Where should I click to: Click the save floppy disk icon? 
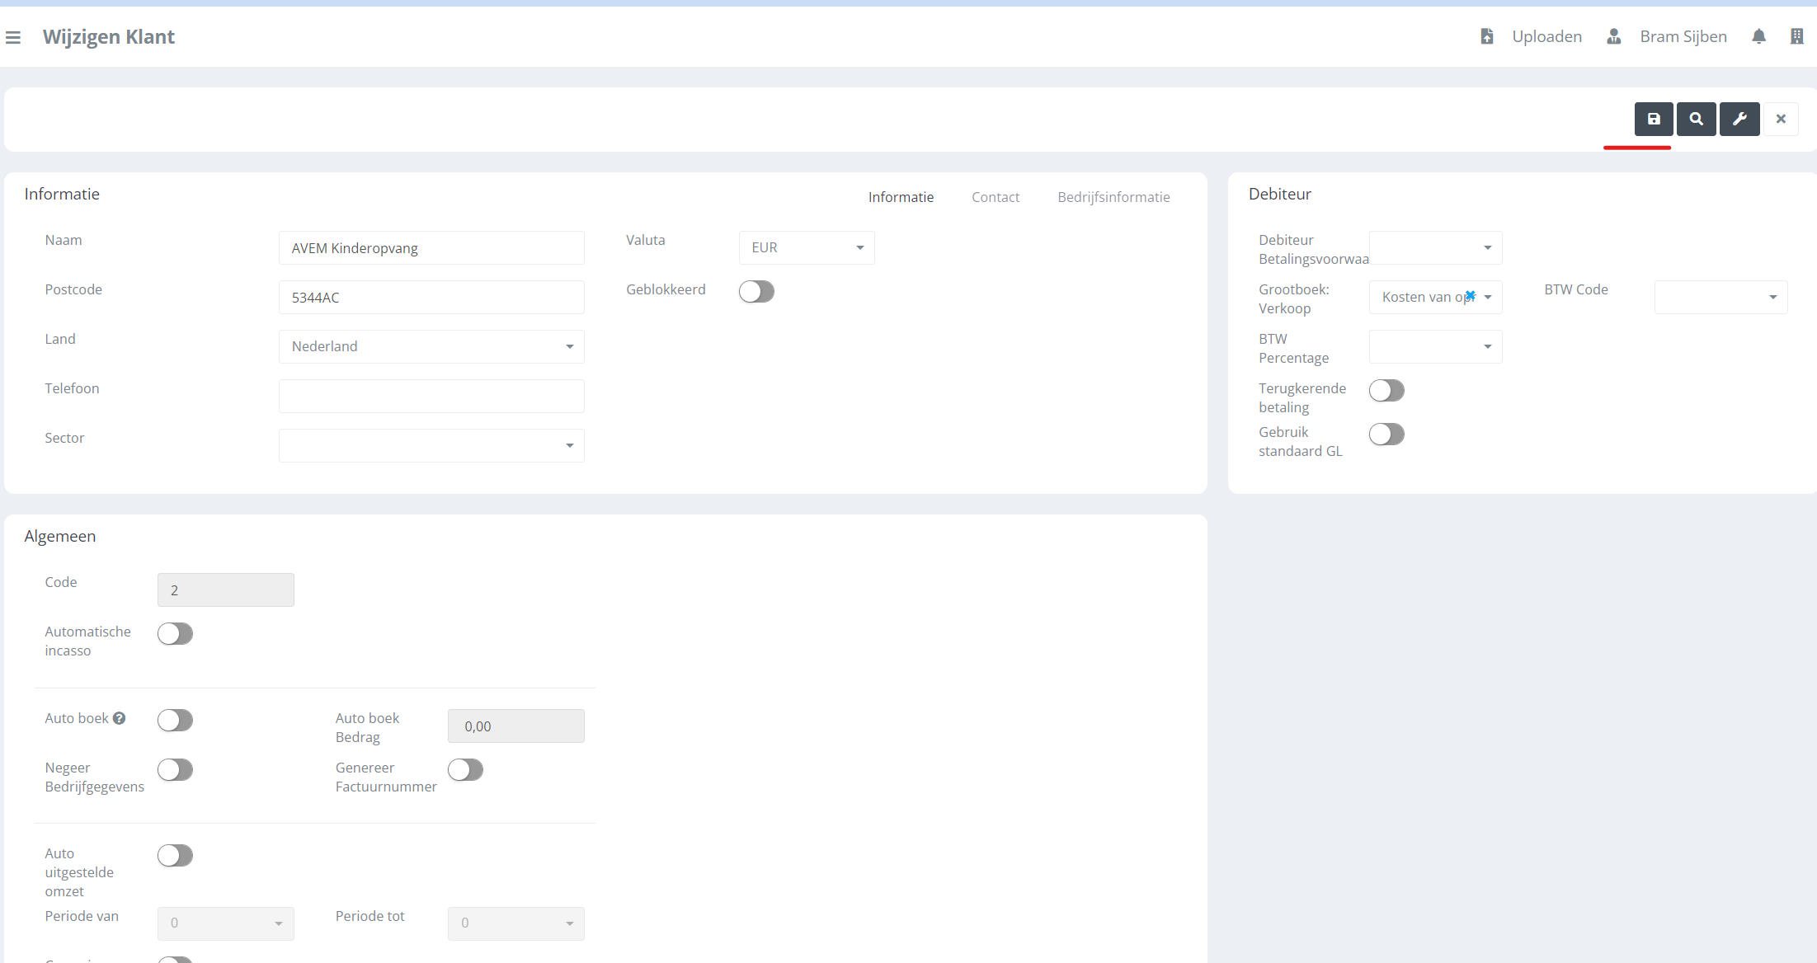(x=1654, y=120)
